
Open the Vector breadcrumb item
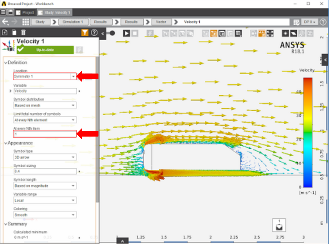[x=161, y=22]
